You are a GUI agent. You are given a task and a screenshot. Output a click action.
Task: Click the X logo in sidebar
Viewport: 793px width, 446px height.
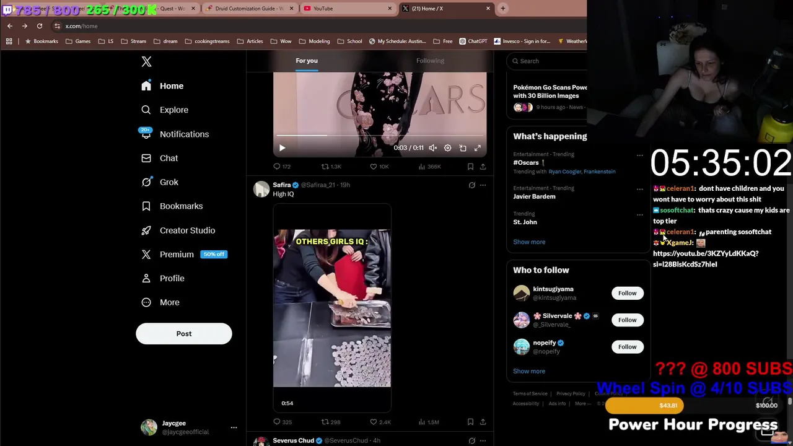tap(146, 61)
